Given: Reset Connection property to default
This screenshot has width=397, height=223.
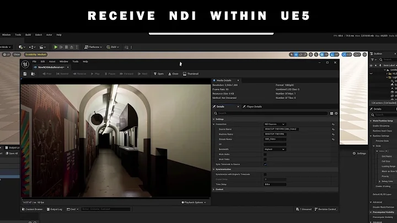Looking at the screenshot, I should coord(333,124).
